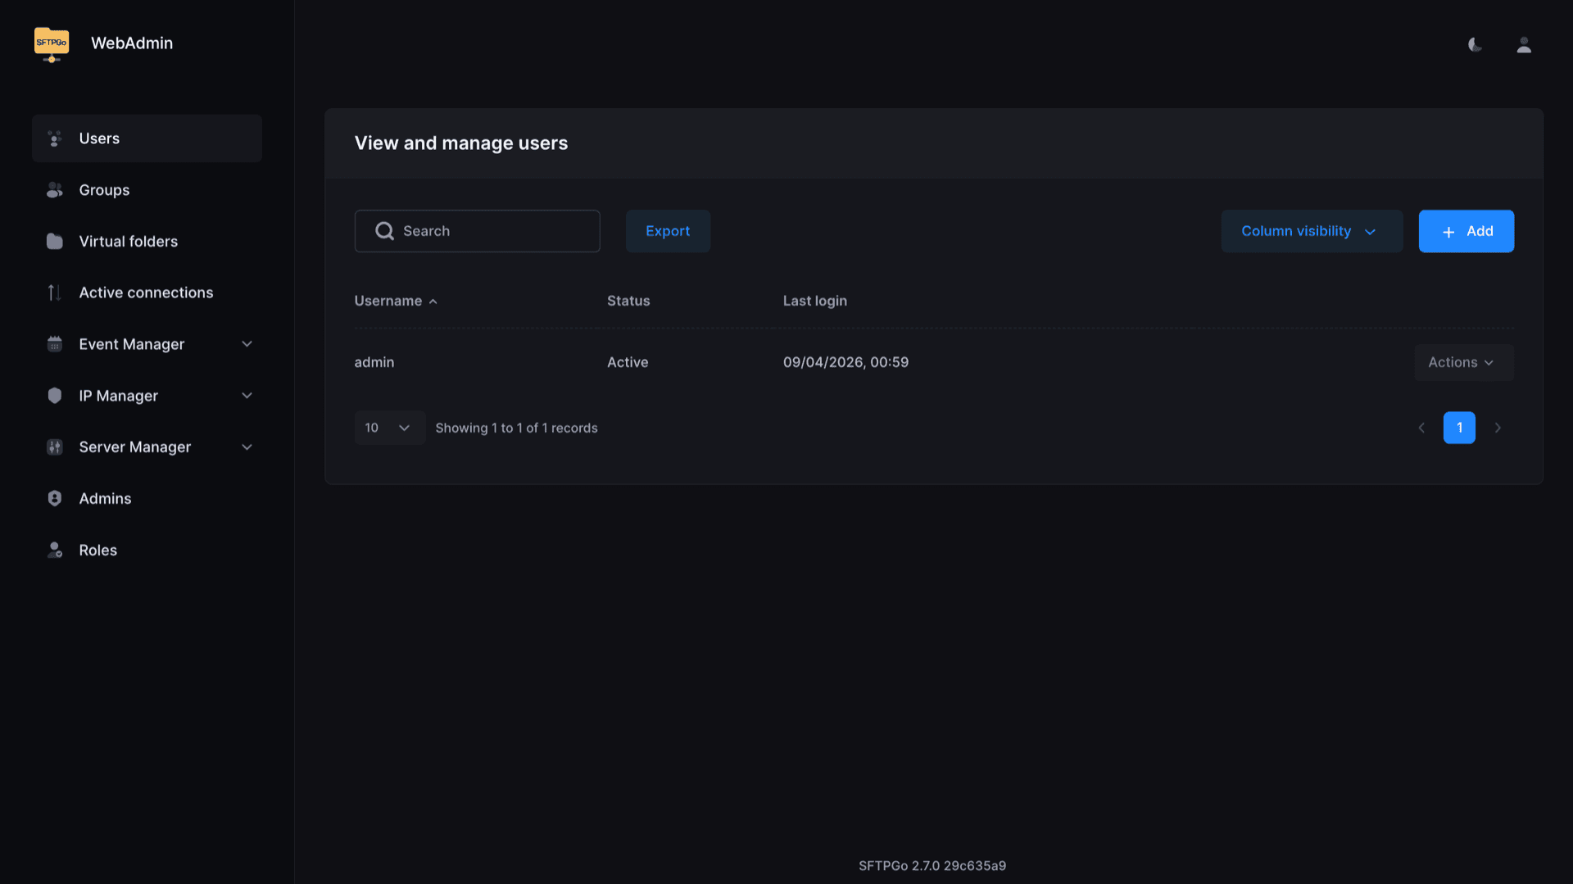Click the Last login column header
The width and height of the screenshot is (1573, 884).
815,301
